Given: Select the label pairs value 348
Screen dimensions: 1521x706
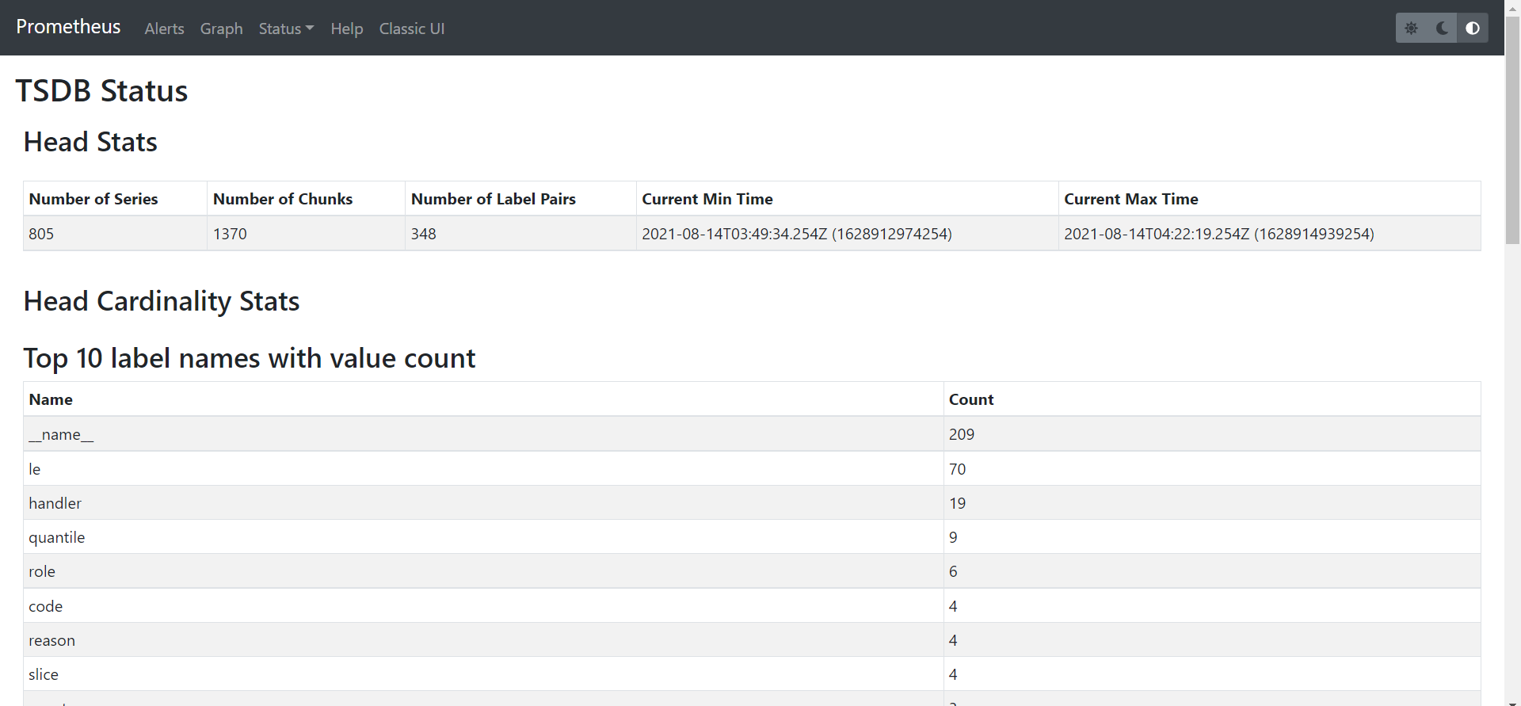Looking at the screenshot, I should [424, 234].
